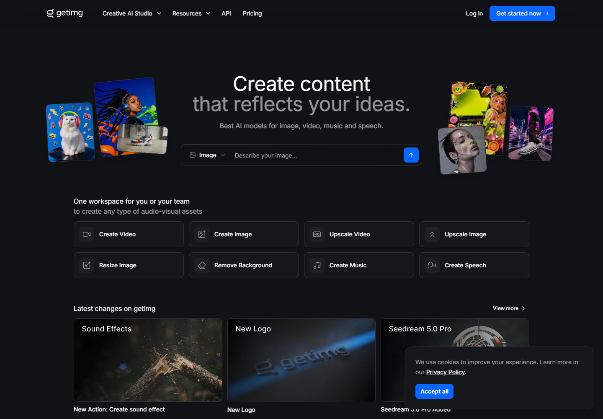Open the Image type selector dropdown
Screen dimensions: 603x419
coord(208,155)
